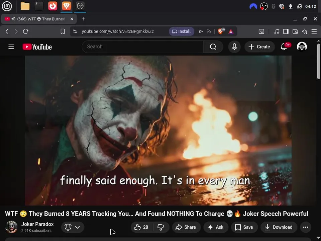
Task: Open OBS Studio from the taskbar
Action: click(80, 6)
